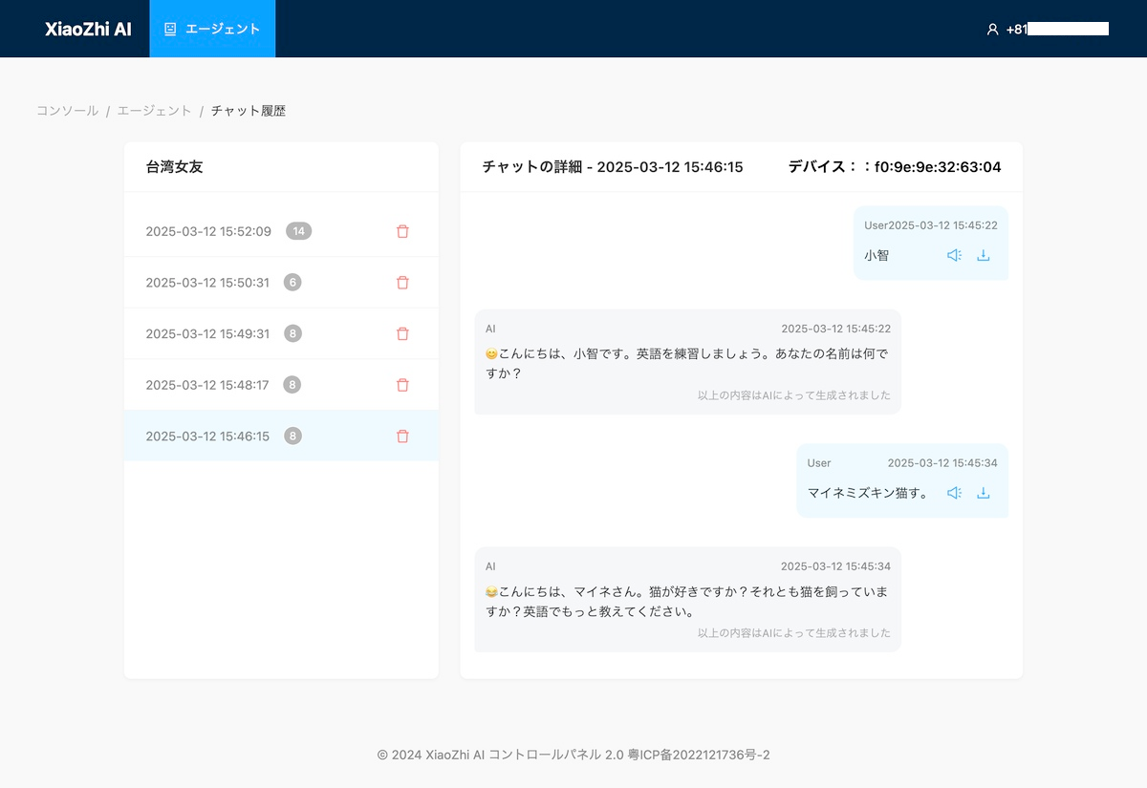The height and width of the screenshot is (788, 1147).
Task: Delete the 15:50:31 chat session
Action: tap(402, 283)
